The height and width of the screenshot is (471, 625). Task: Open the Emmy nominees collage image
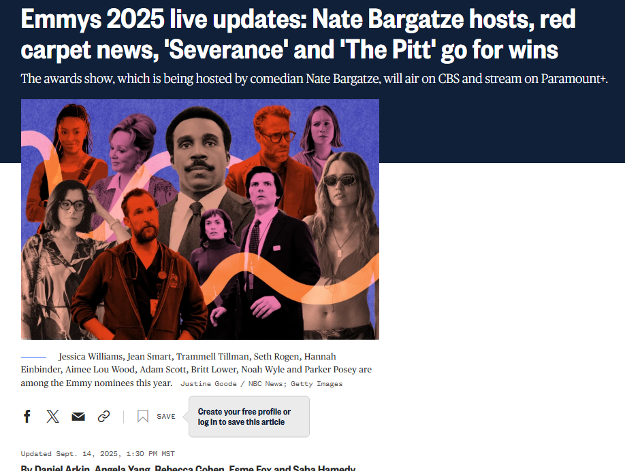click(200, 220)
